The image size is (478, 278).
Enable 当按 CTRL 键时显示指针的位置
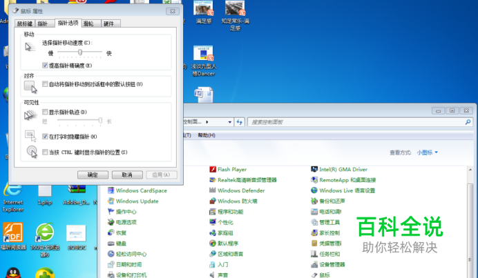[x=45, y=152]
